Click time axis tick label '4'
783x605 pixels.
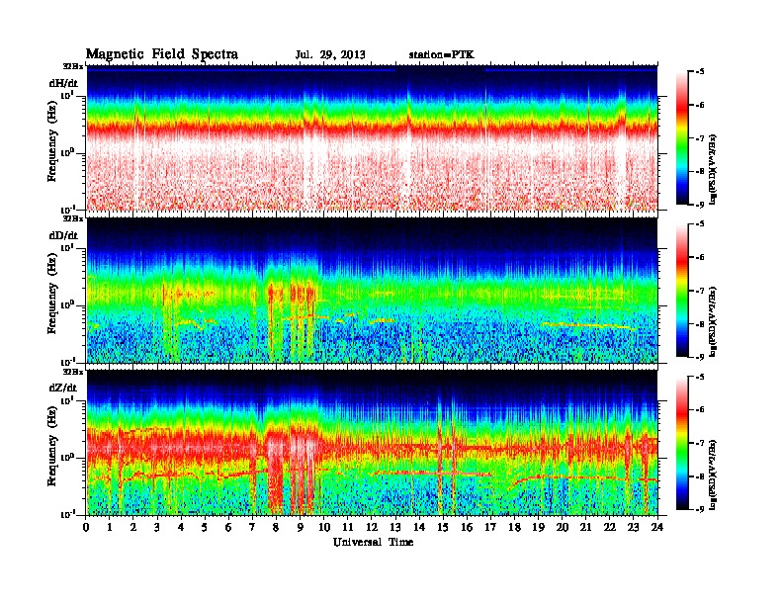point(181,527)
